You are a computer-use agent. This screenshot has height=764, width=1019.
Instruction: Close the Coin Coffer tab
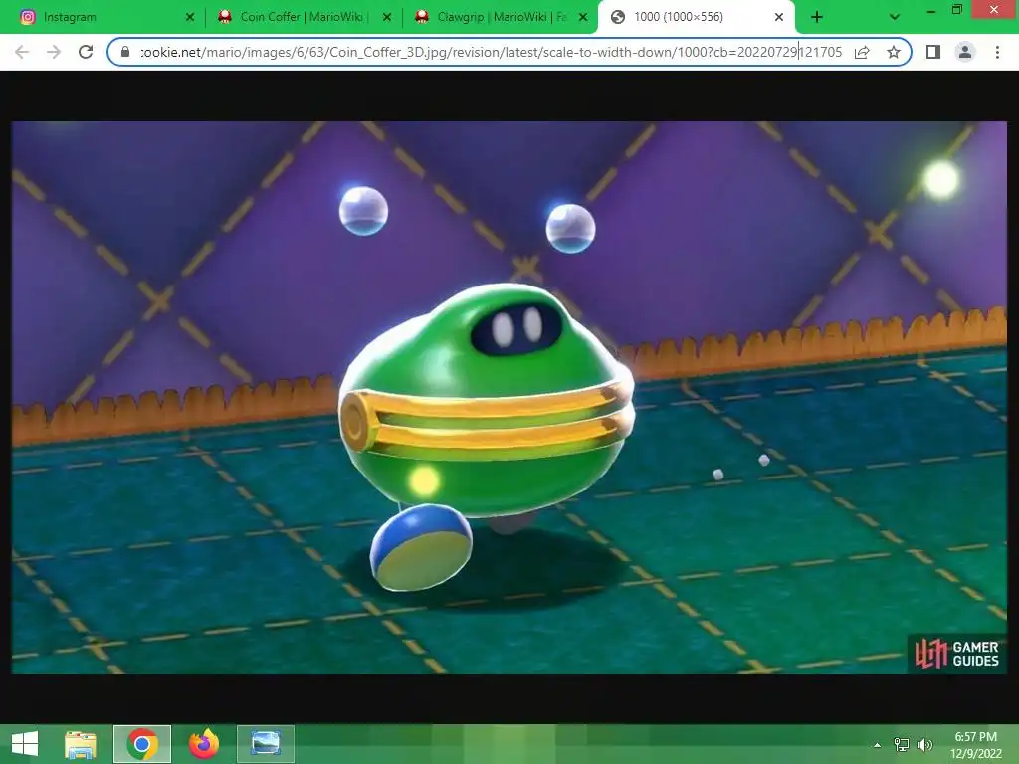pyautogui.click(x=387, y=18)
